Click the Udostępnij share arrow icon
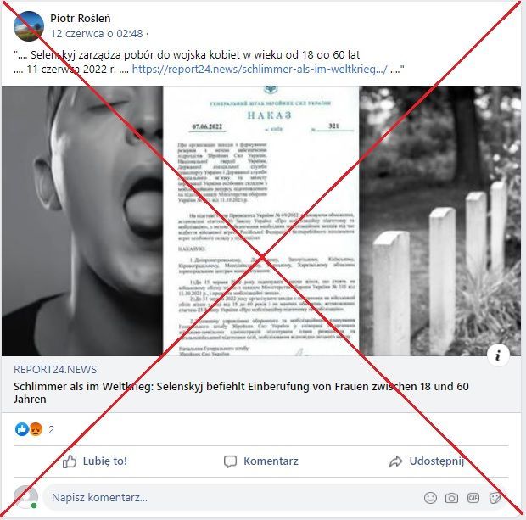 (x=396, y=461)
